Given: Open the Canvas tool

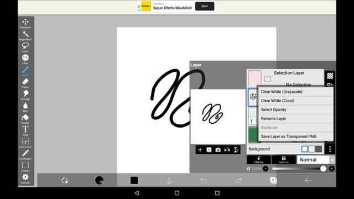Looking at the screenshot, I should [x=25, y=167].
